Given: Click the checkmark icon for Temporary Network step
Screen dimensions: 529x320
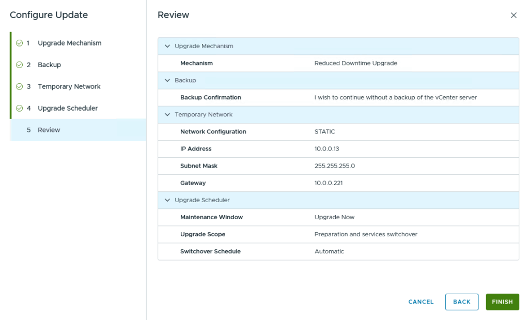Looking at the screenshot, I should pos(19,87).
